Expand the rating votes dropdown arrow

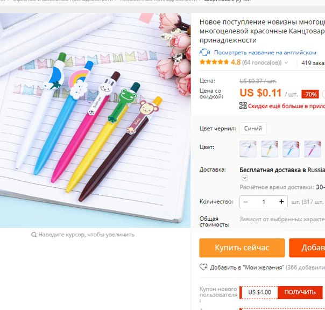pyautogui.click(x=286, y=62)
